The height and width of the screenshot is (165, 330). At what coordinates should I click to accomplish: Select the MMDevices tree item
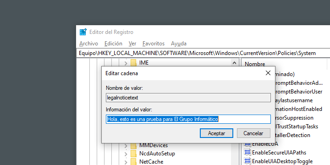[154, 145]
